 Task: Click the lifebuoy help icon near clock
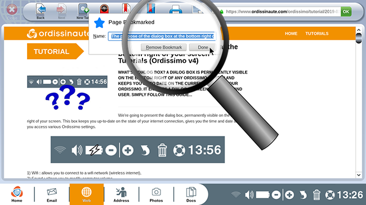(330, 195)
